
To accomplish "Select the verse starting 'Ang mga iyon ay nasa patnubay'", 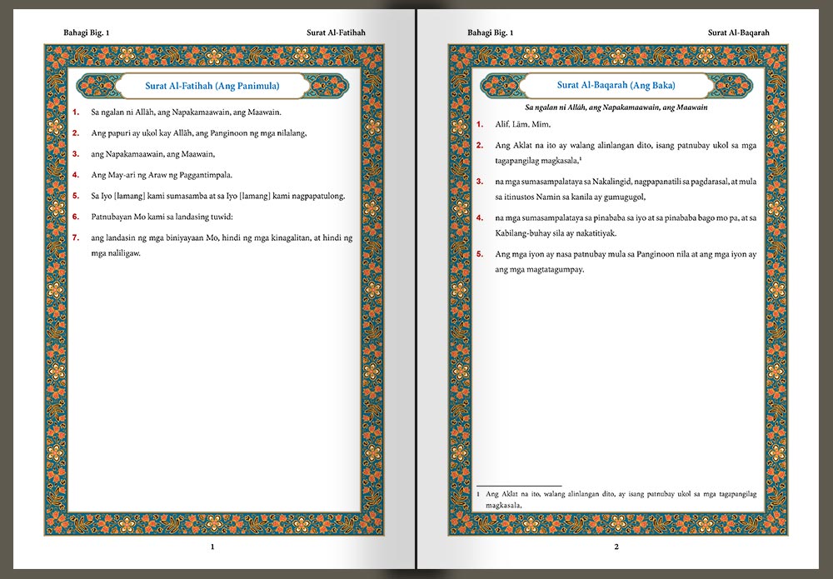I will [626, 262].
